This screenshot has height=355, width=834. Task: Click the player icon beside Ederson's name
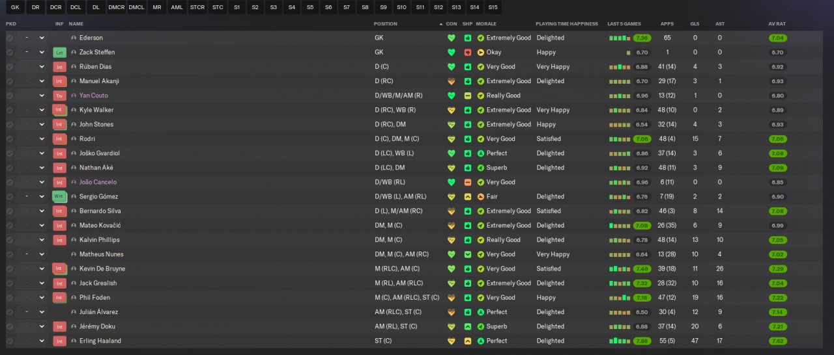(x=74, y=38)
